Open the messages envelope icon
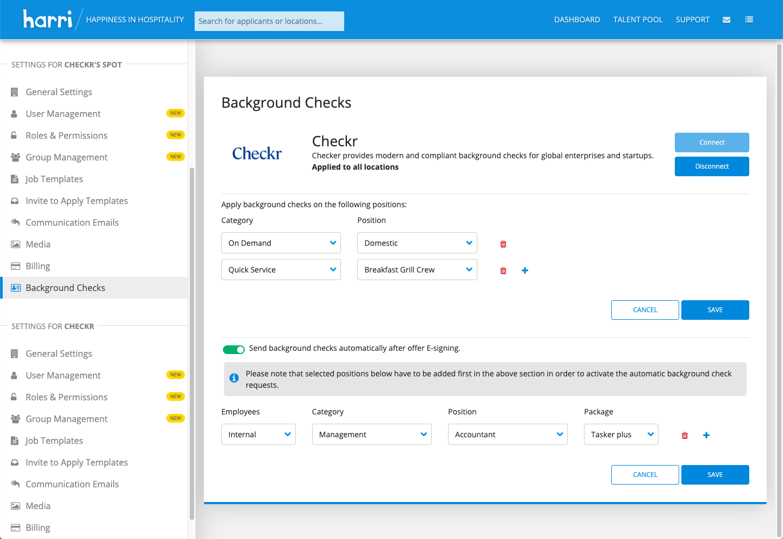The image size is (783, 539). (x=726, y=20)
